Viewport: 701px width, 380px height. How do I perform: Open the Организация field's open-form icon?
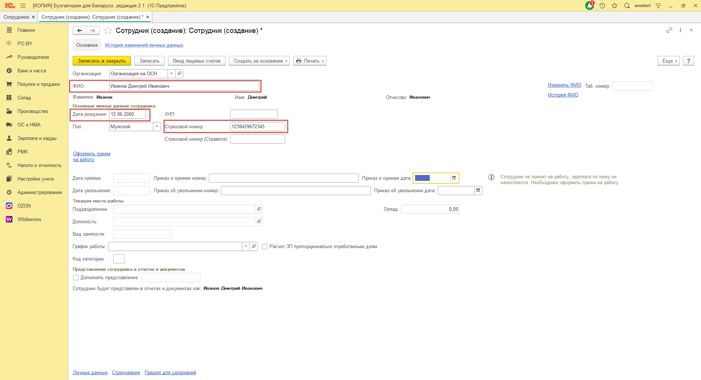[x=179, y=73]
